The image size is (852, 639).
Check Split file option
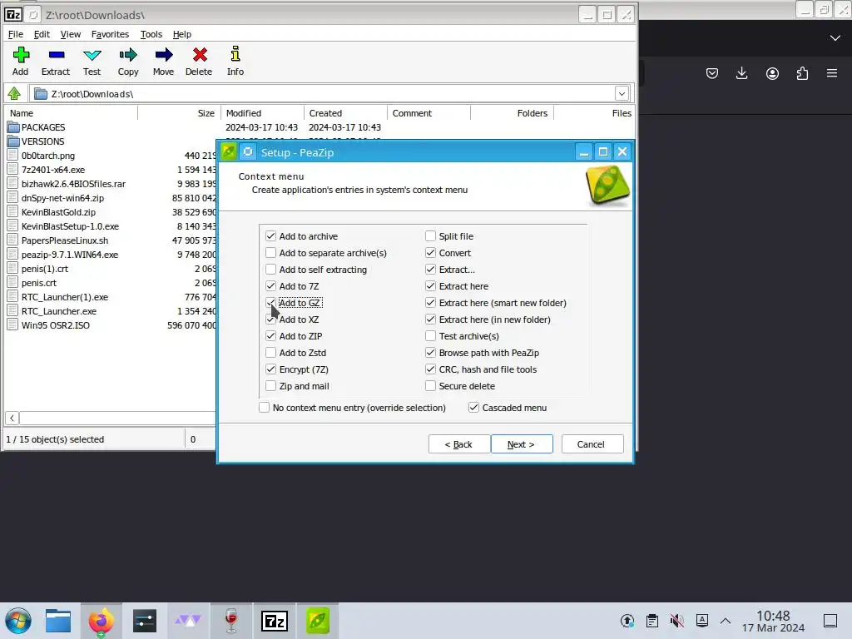[430, 235]
